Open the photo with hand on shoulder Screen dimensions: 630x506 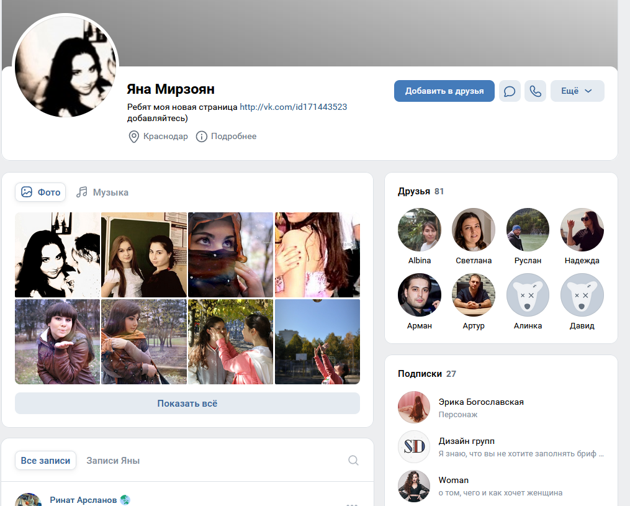tap(317, 255)
